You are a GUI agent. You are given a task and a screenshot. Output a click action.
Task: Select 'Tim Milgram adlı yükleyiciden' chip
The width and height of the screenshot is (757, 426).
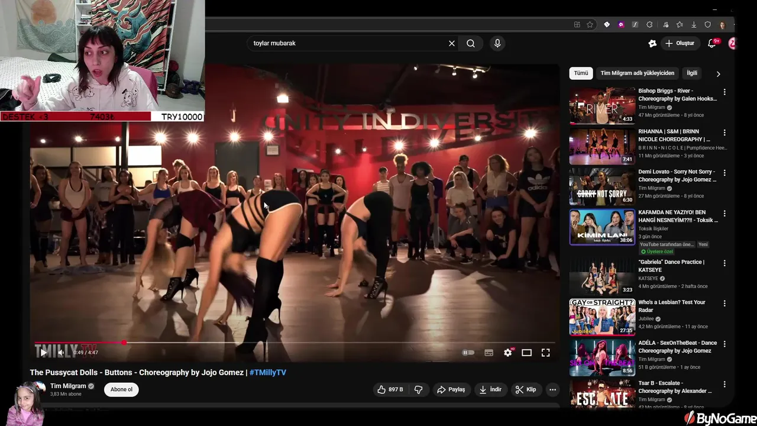click(x=637, y=73)
